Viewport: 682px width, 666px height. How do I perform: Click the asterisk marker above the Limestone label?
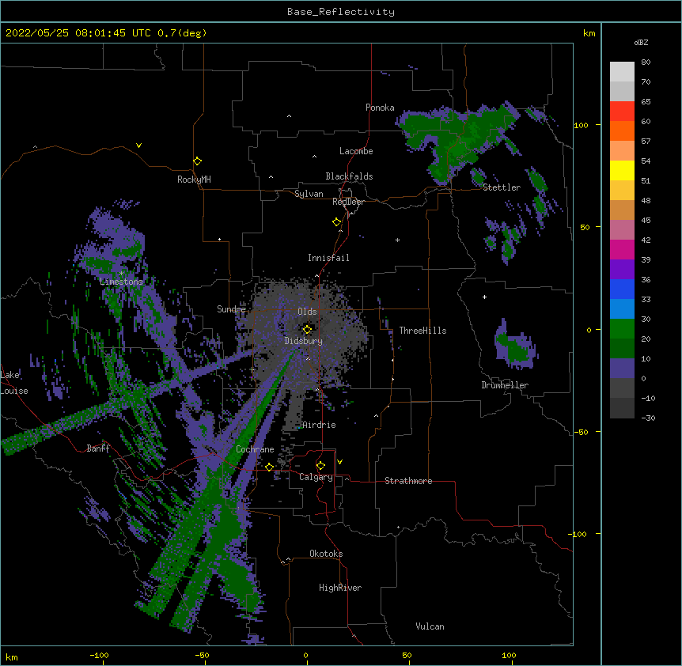click(122, 273)
